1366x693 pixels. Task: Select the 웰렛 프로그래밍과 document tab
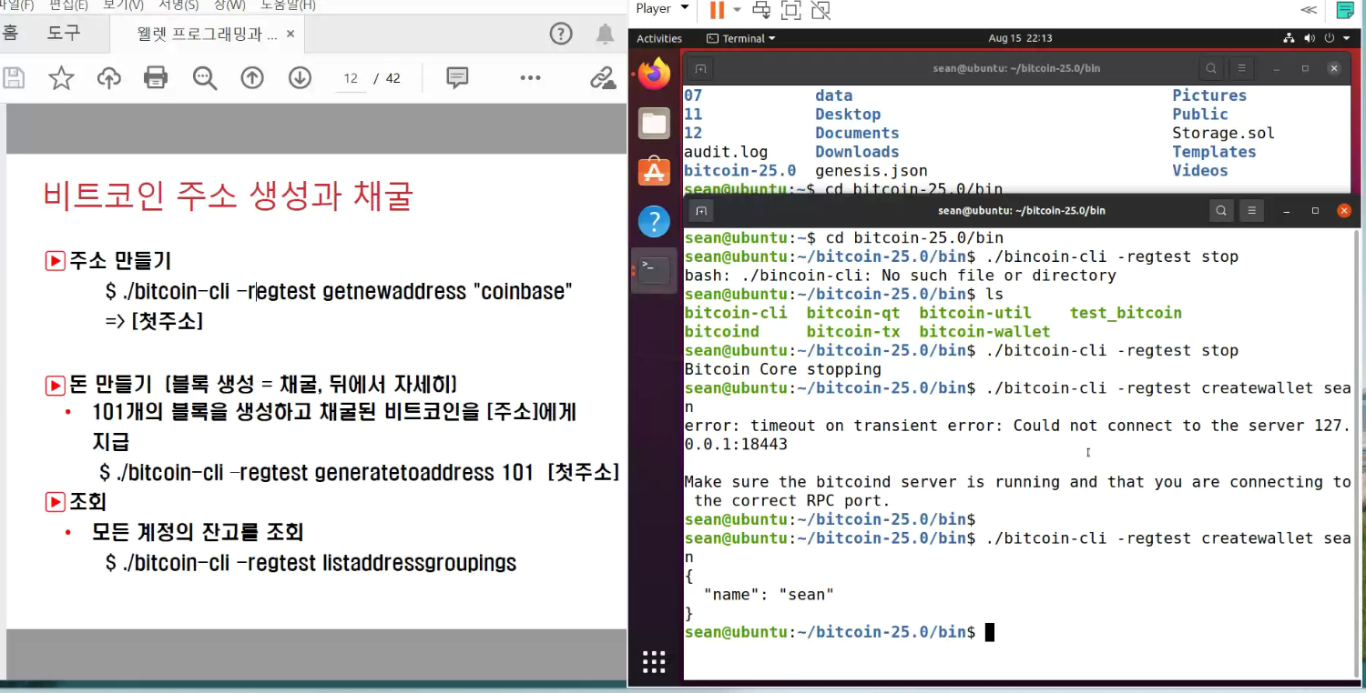[x=206, y=35]
